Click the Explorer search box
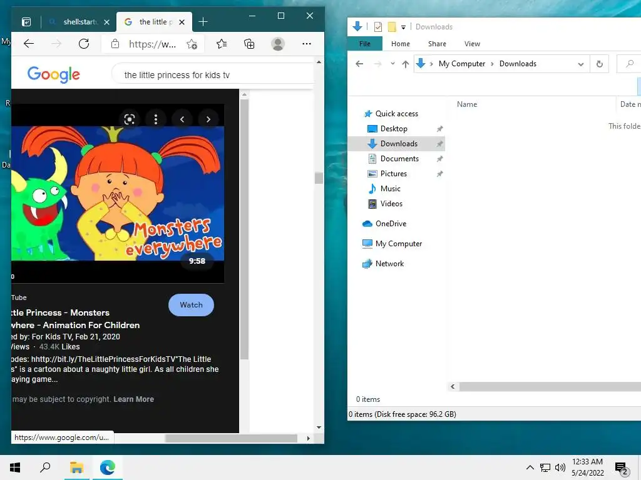This screenshot has width=641, height=480. point(629,64)
